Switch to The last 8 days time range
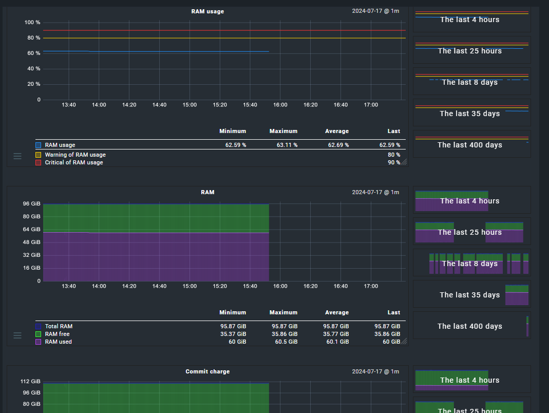The height and width of the screenshot is (413, 549). coord(470,82)
